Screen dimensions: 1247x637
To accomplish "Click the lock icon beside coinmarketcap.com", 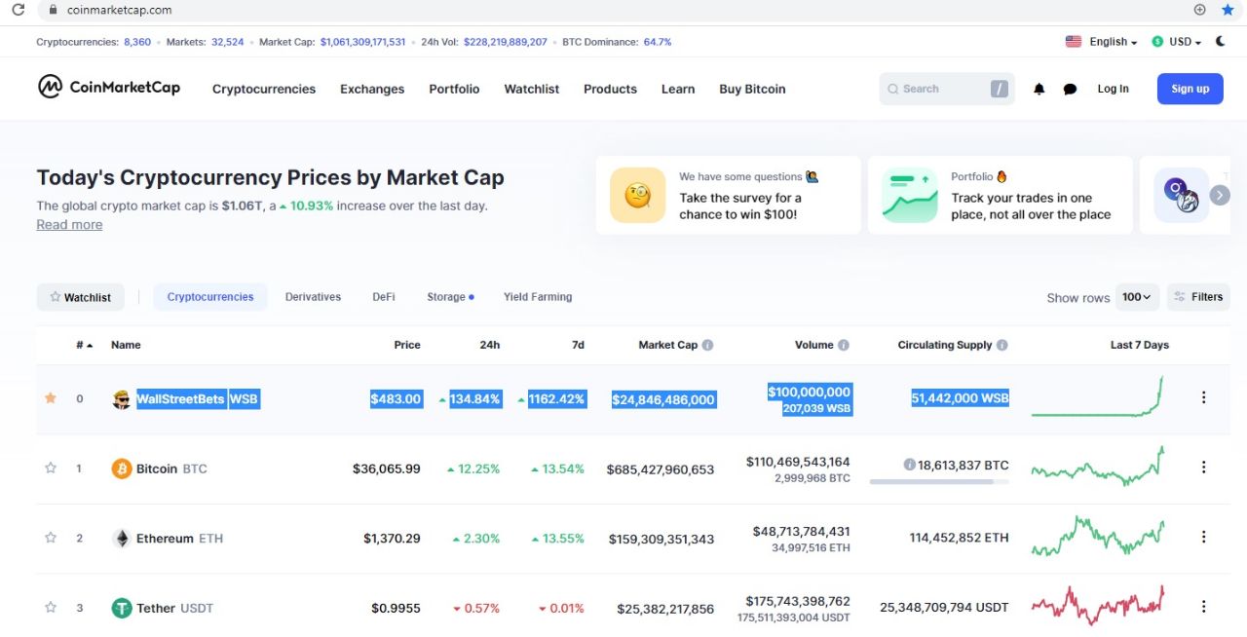I will coord(53,10).
